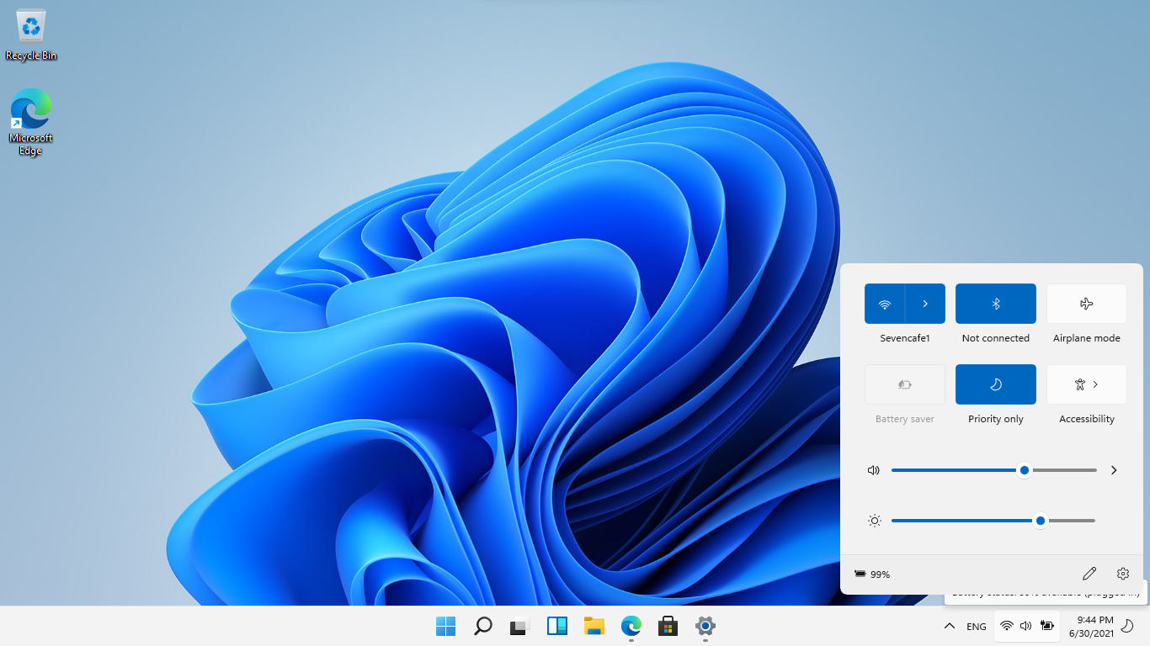Click the brightness slider track
The width and height of the screenshot is (1150, 646).
click(x=993, y=521)
